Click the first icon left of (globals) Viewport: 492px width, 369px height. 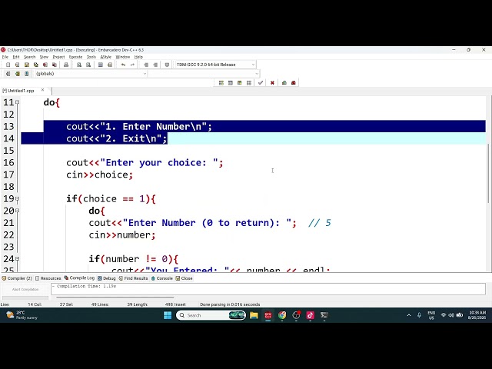tap(8, 74)
